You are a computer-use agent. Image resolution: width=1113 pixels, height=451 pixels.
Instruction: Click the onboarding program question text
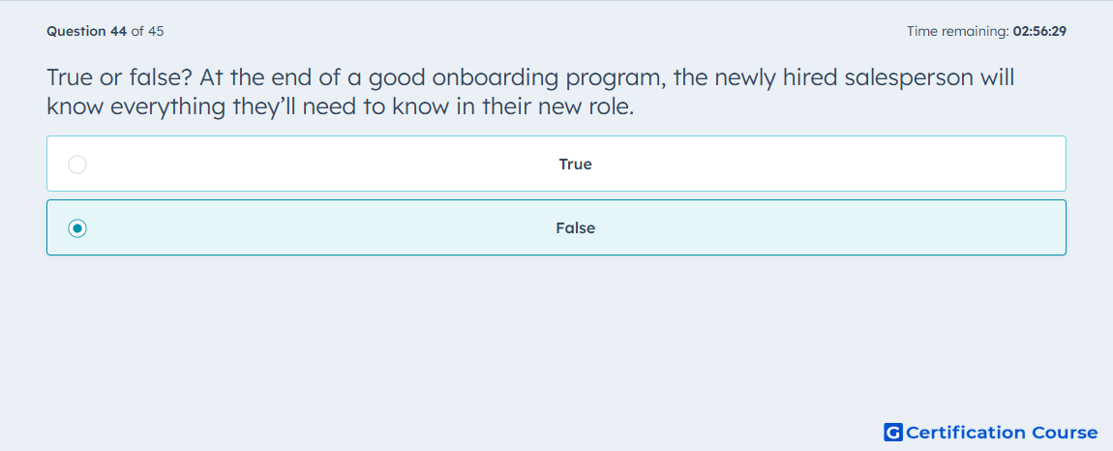(531, 92)
